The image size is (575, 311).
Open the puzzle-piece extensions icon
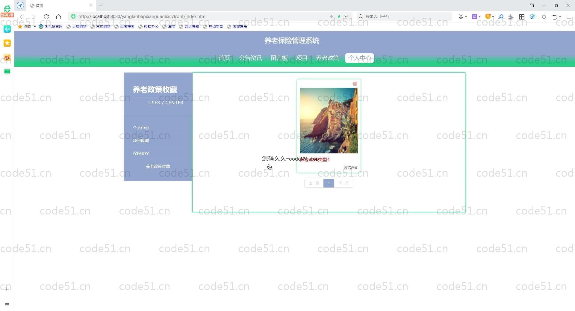pyautogui.click(x=511, y=17)
